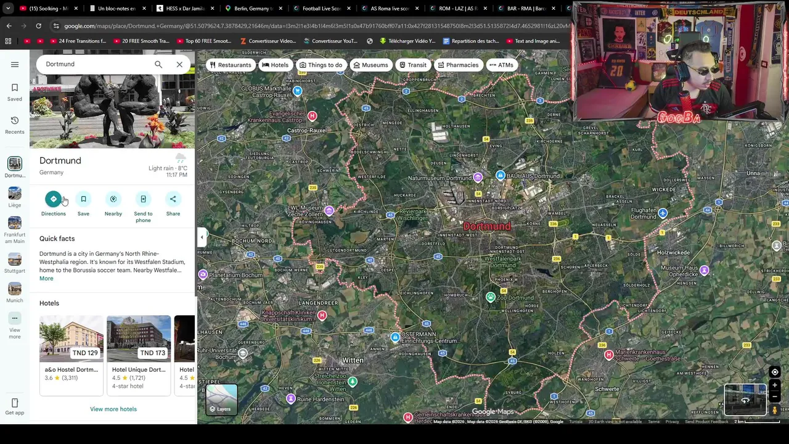Image resolution: width=789 pixels, height=444 pixels.
Task: Click the search magnifier icon in the search box
Action: click(158, 64)
